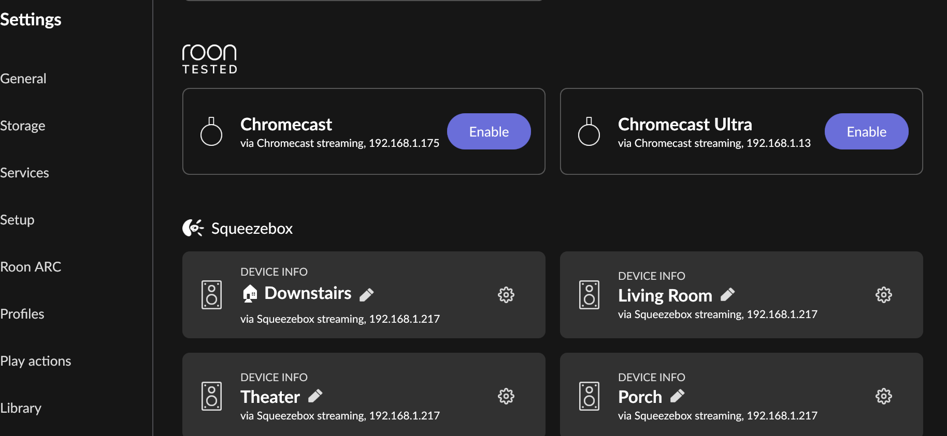Click Downstairs Squeezebox streaming address text
Viewport: 947px width, 436px height.
[x=340, y=319]
